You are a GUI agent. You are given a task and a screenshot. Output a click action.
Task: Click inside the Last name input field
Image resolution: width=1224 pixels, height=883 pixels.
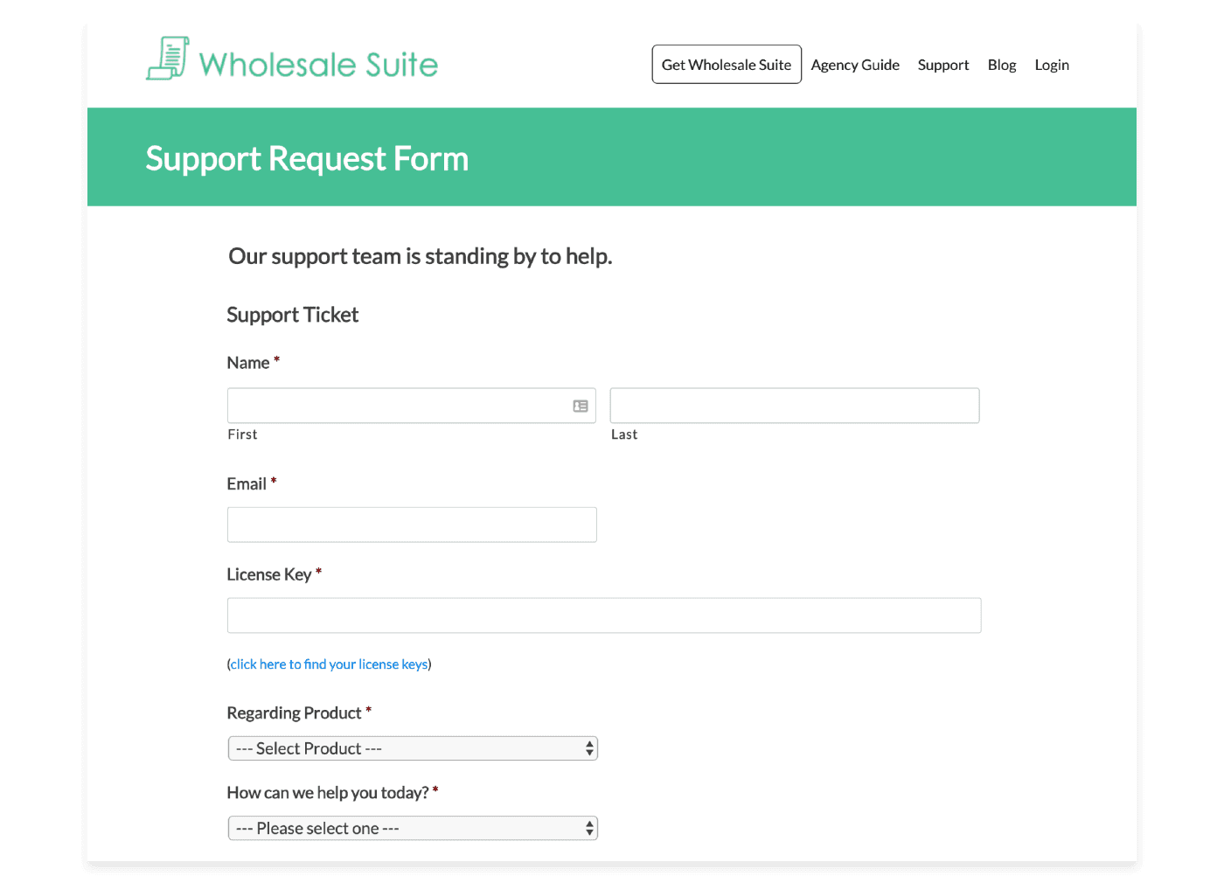pyautogui.click(x=793, y=406)
